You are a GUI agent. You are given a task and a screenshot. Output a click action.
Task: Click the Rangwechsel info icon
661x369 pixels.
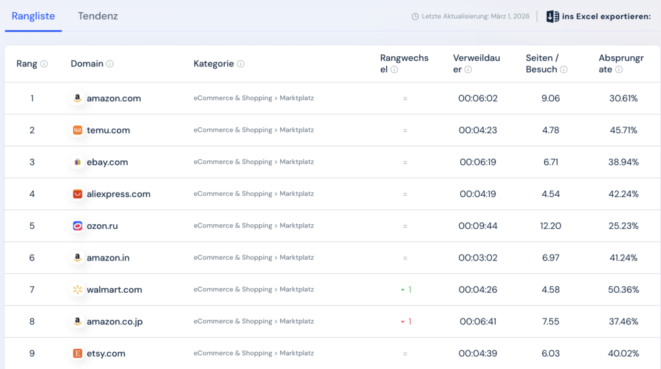[394, 70]
